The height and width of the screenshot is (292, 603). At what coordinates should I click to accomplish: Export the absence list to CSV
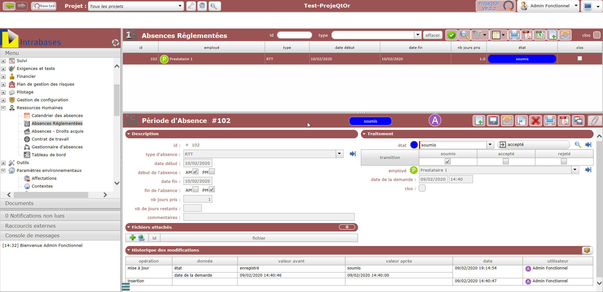pos(540,35)
